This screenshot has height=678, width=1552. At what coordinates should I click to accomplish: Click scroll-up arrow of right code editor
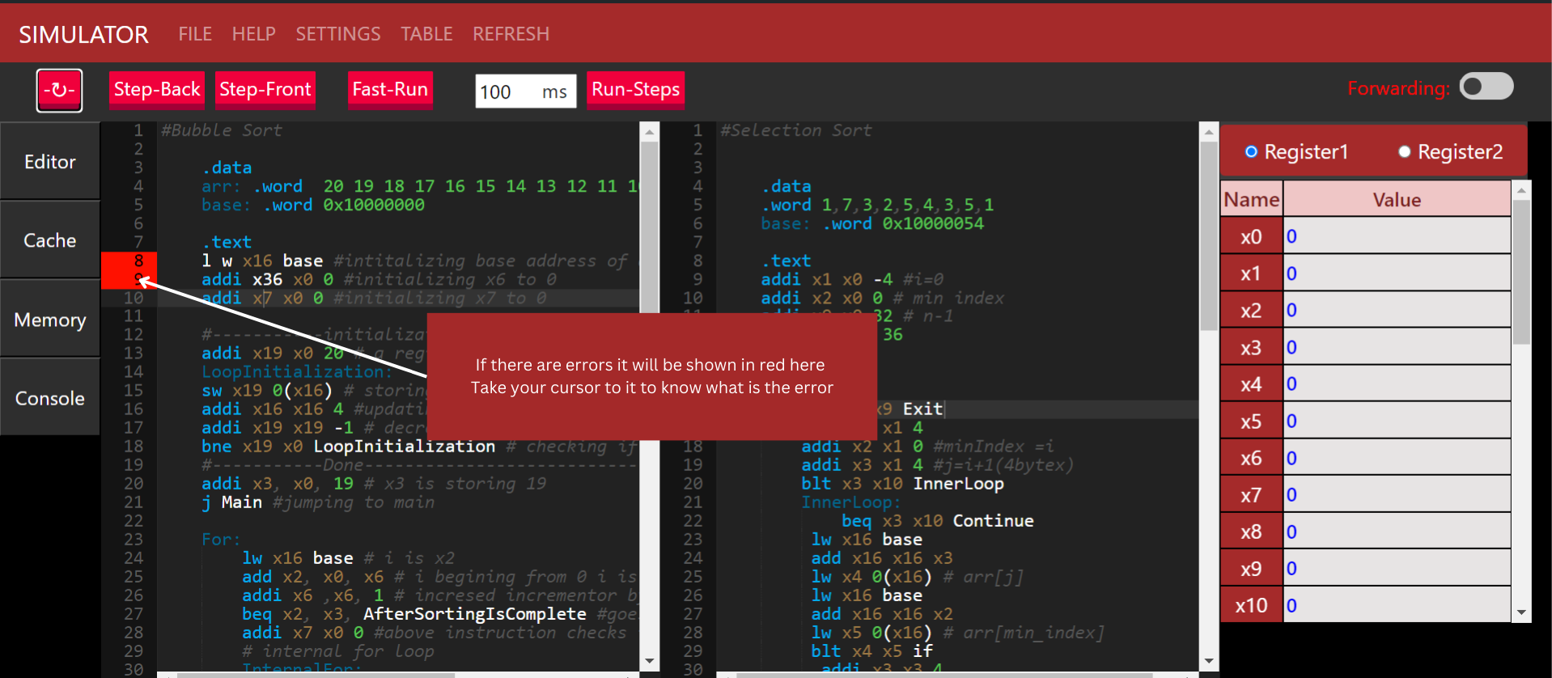1208,132
